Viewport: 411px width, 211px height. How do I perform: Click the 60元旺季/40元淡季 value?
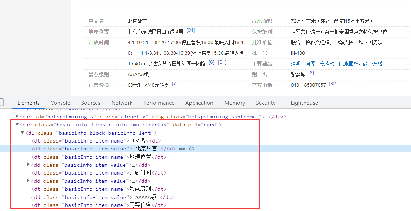pyautogui.click(x=148, y=85)
